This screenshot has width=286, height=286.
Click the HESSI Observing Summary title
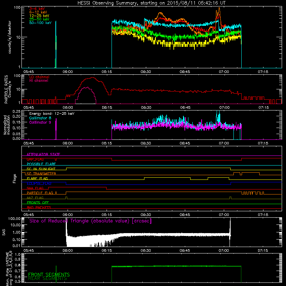[152, 3]
